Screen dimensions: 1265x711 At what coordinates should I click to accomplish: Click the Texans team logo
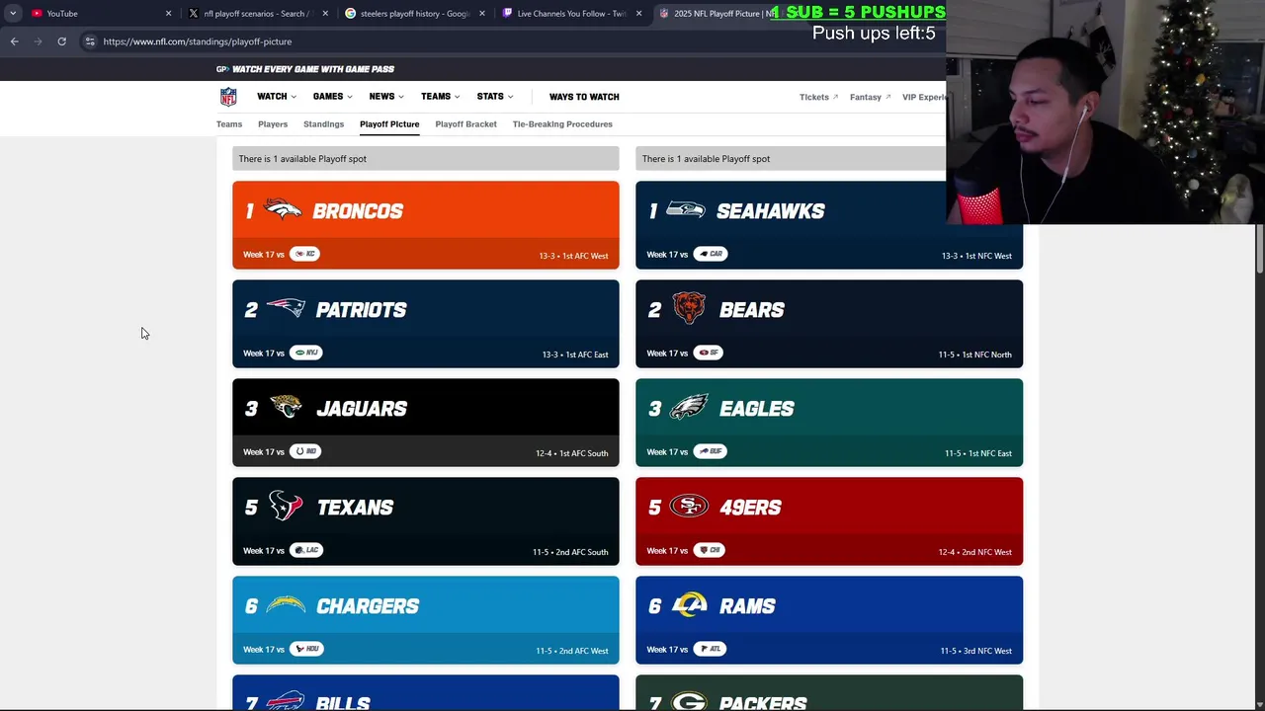coord(286,506)
